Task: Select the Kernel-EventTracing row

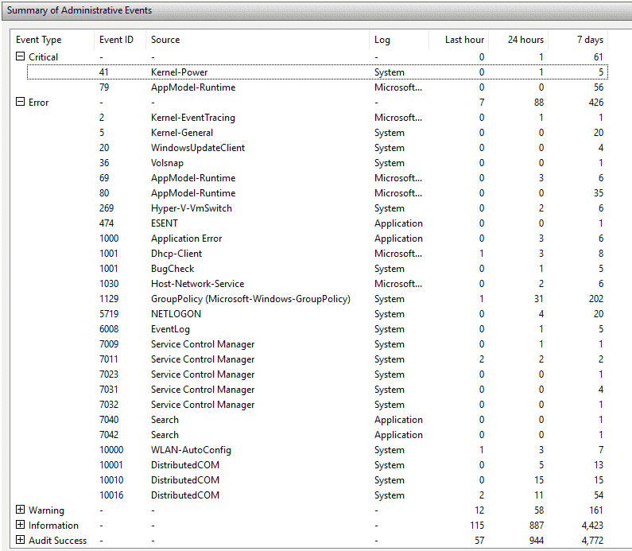Action: coord(317,118)
